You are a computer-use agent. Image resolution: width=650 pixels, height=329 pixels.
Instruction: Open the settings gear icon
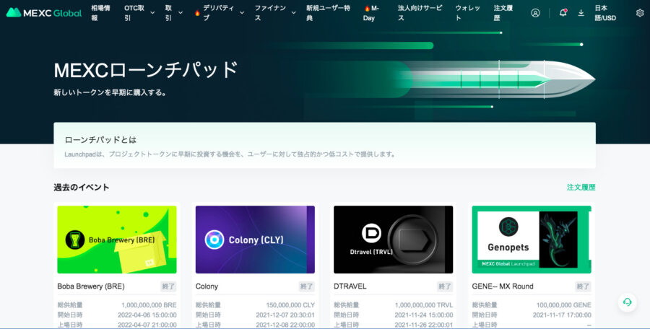click(640, 13)
